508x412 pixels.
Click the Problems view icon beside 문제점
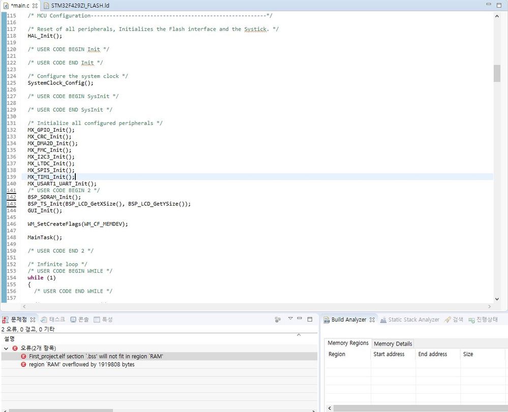point(5,320)
